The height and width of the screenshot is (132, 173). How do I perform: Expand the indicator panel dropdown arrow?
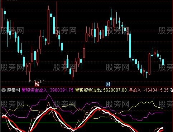click(4, 90)
